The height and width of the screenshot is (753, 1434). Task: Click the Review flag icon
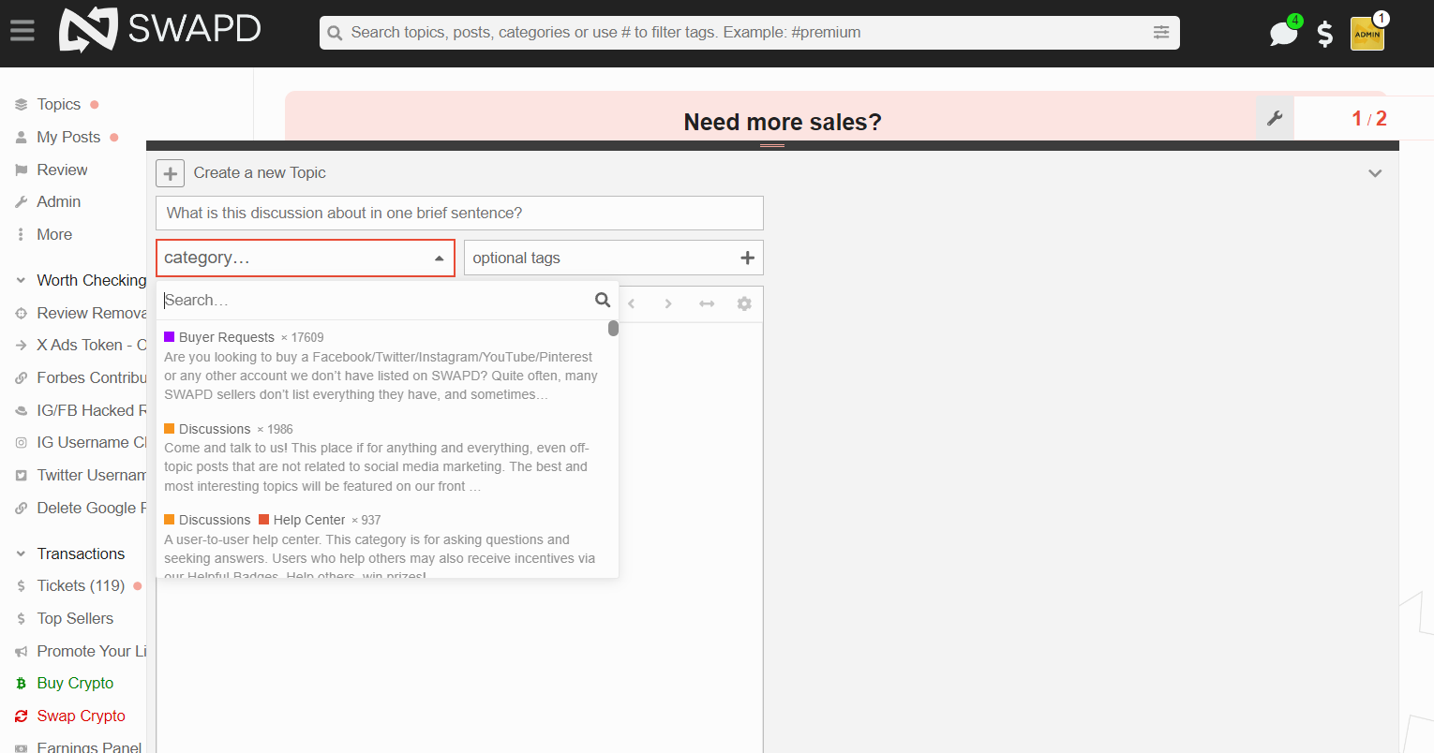[x=21, y=170]
